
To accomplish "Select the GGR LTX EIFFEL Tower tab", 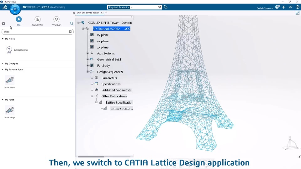I will click(90, 13).
